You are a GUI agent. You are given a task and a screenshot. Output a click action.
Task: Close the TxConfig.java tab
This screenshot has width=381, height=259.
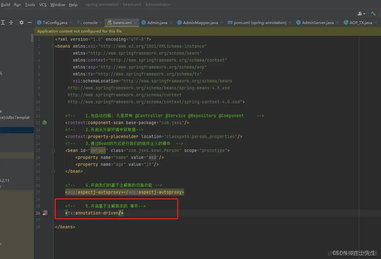pyautogui.click(x=71, y=23)
